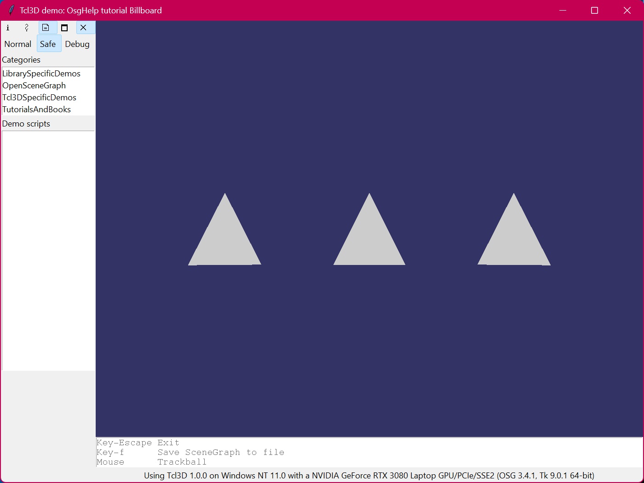Click the 'Mouse Trackball' help line

pyautogui.click(x=152, y=462)
